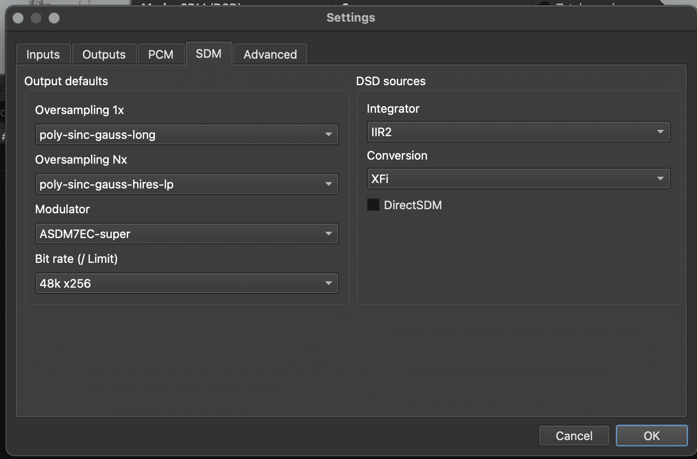Click the Bit rate (/ Limit) label
Viewport: 697px width, 459px height.
[x=76, y=259]
